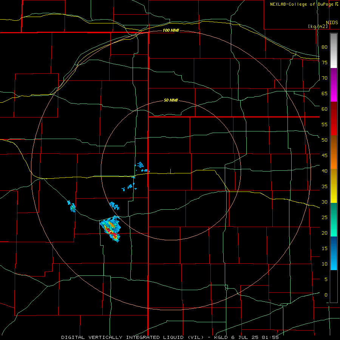
Task: Click the white-gray segment of color bar
Action: (334, 51)
